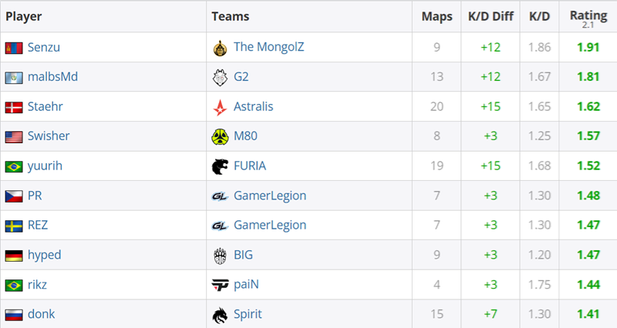Click the Spirit dragon logo icon
The height and width of the screenshot is (328, 617).
click(x=220, y=315)
